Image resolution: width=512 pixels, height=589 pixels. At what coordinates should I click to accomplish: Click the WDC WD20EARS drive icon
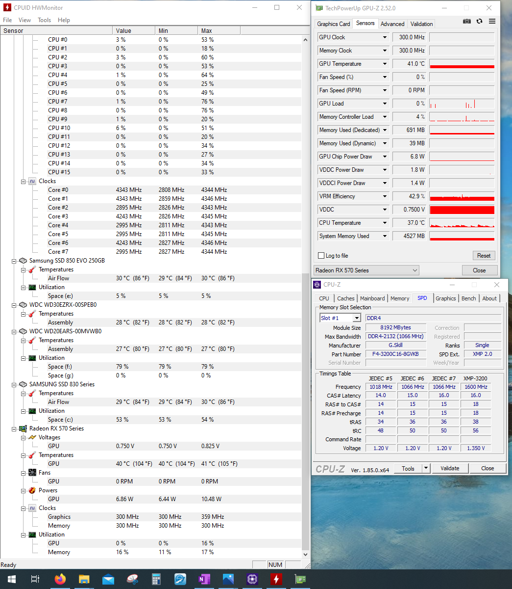pyautogui.click(x=23, y=331)
